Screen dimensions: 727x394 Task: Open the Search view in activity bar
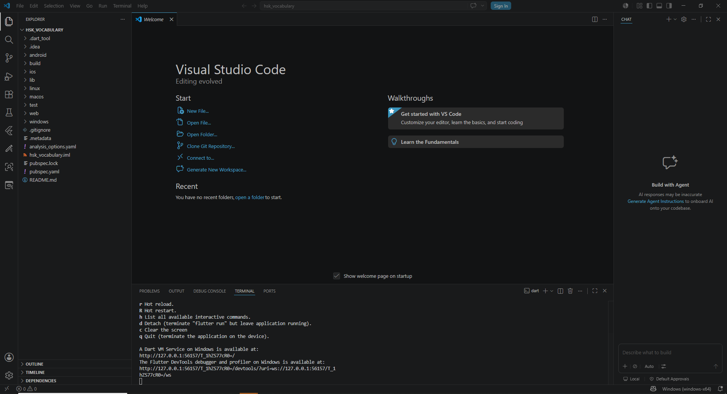9,40
